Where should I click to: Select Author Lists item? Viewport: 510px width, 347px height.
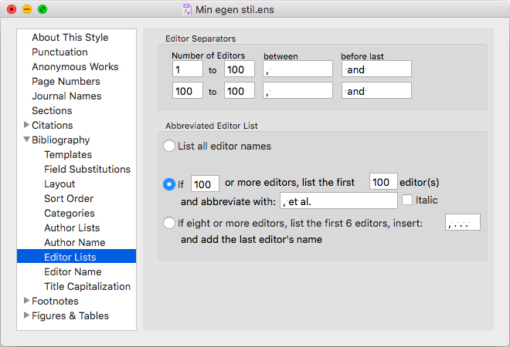point(72,227)
